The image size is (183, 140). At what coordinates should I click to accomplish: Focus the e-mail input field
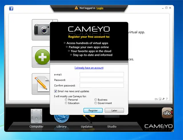[102, 74]
